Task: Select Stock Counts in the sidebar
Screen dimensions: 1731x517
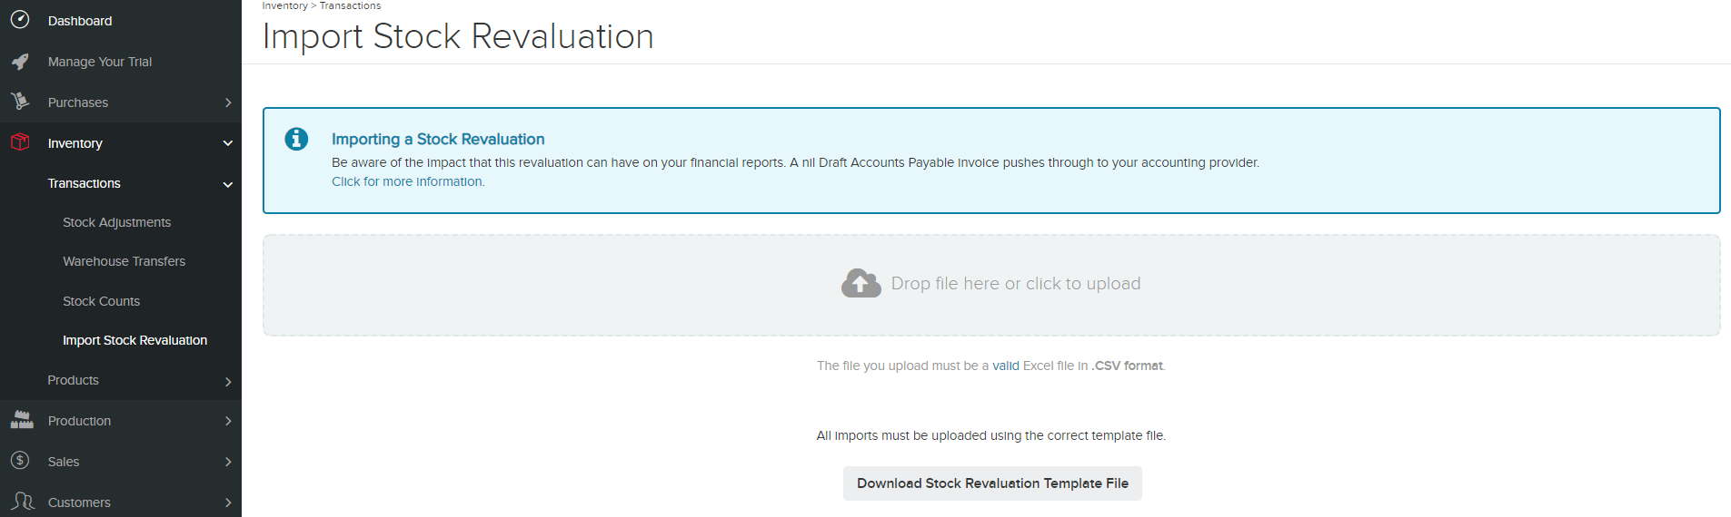Action: pos(101,301)
